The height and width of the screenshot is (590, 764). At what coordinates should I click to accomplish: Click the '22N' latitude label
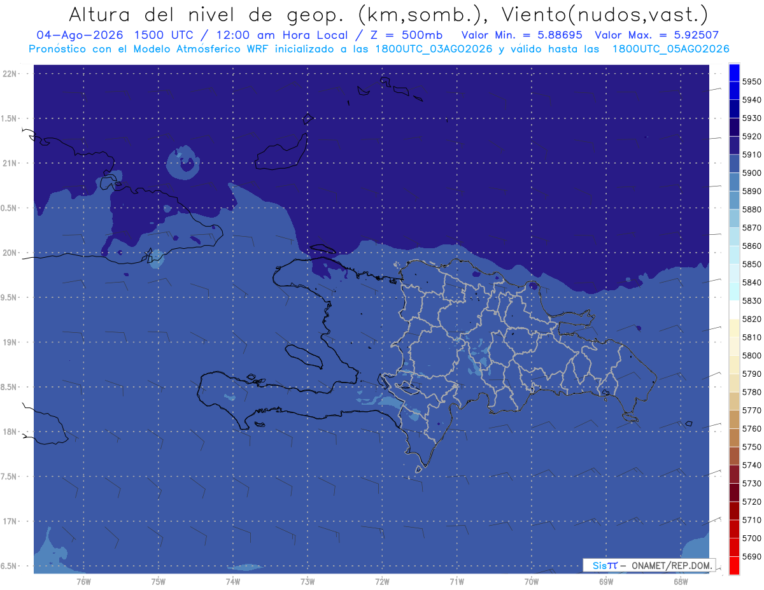pos(10,74)
